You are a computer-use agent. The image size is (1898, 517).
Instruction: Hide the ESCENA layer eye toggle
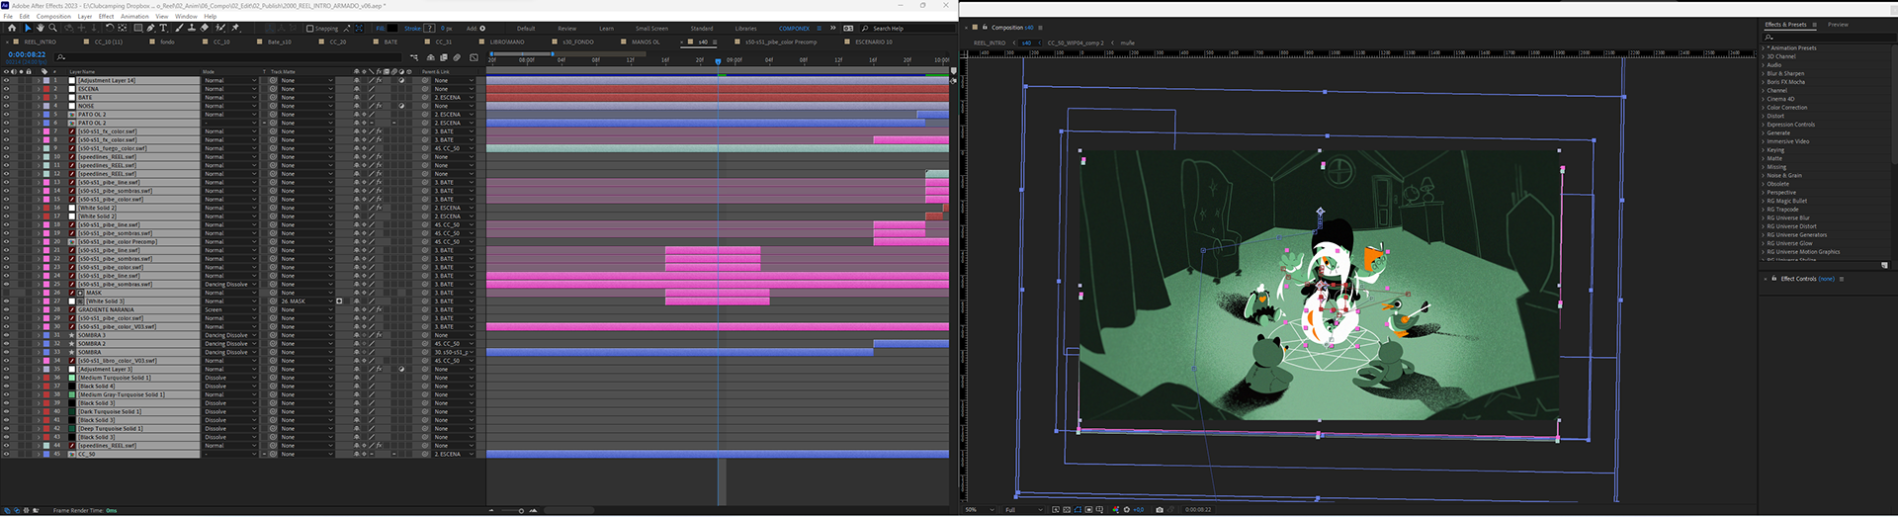click(6, 89)
